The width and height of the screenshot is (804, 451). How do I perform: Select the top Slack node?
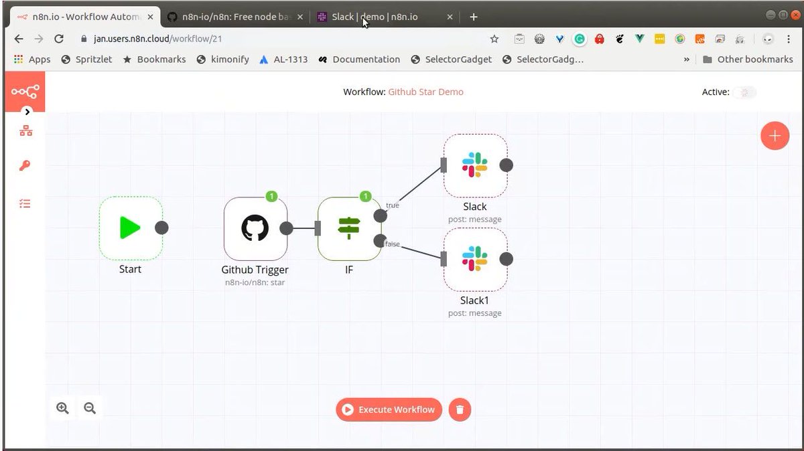click(475, 165)
